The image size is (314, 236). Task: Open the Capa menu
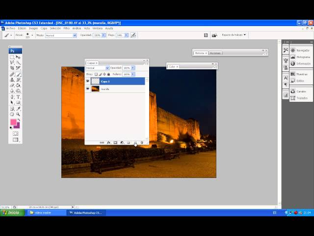coord(44,29)
